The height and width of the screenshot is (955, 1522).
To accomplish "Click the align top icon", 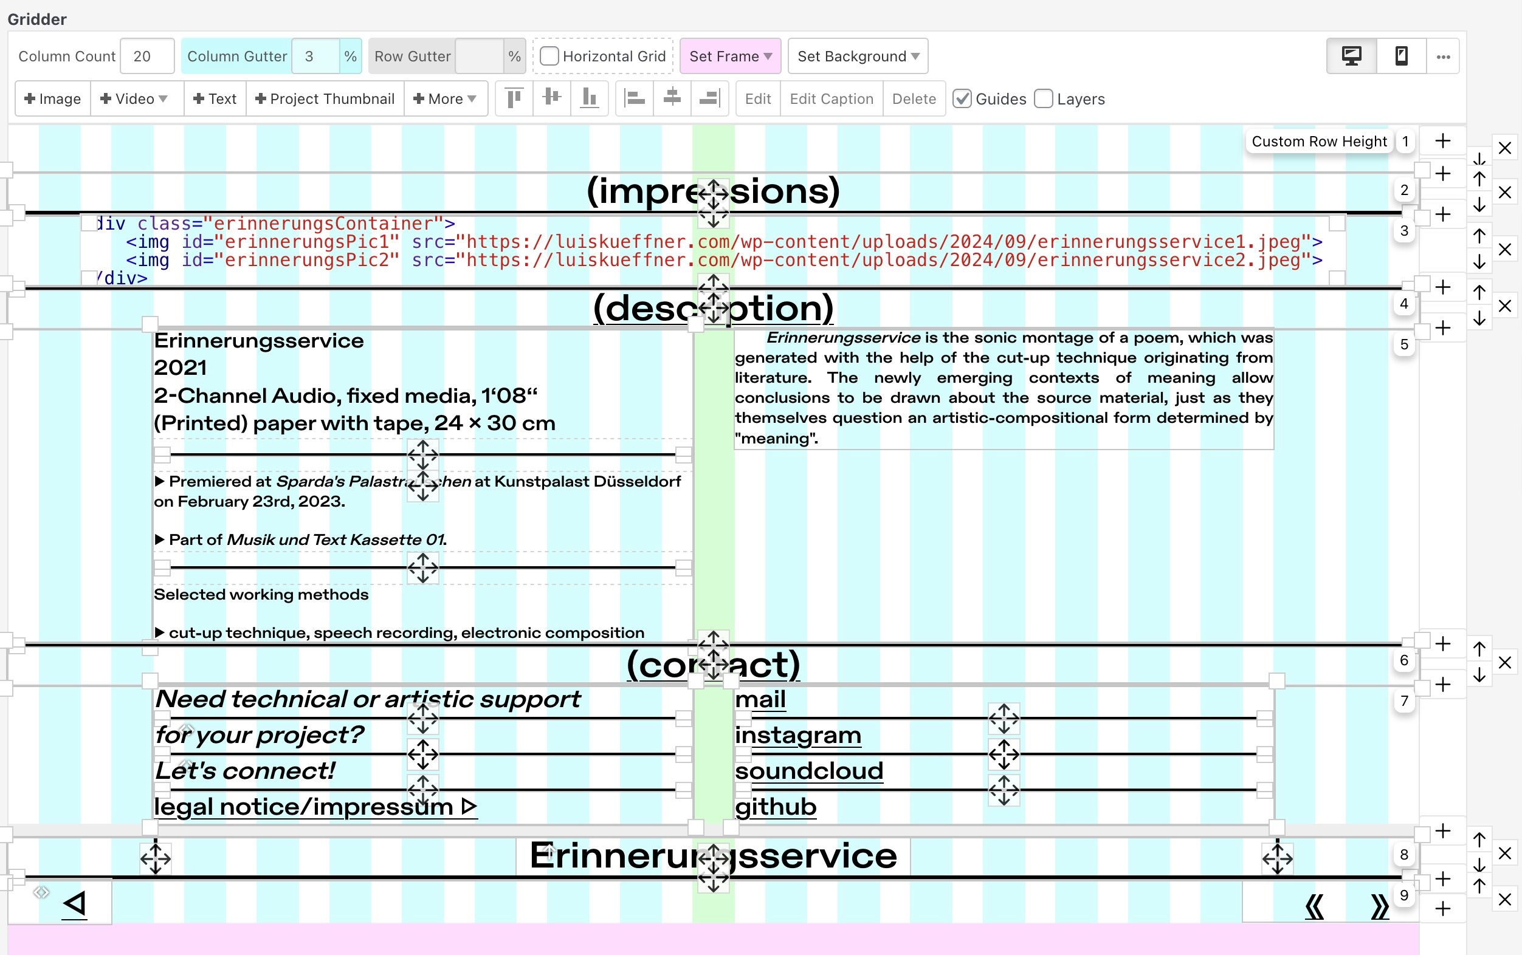I will 514,98.
